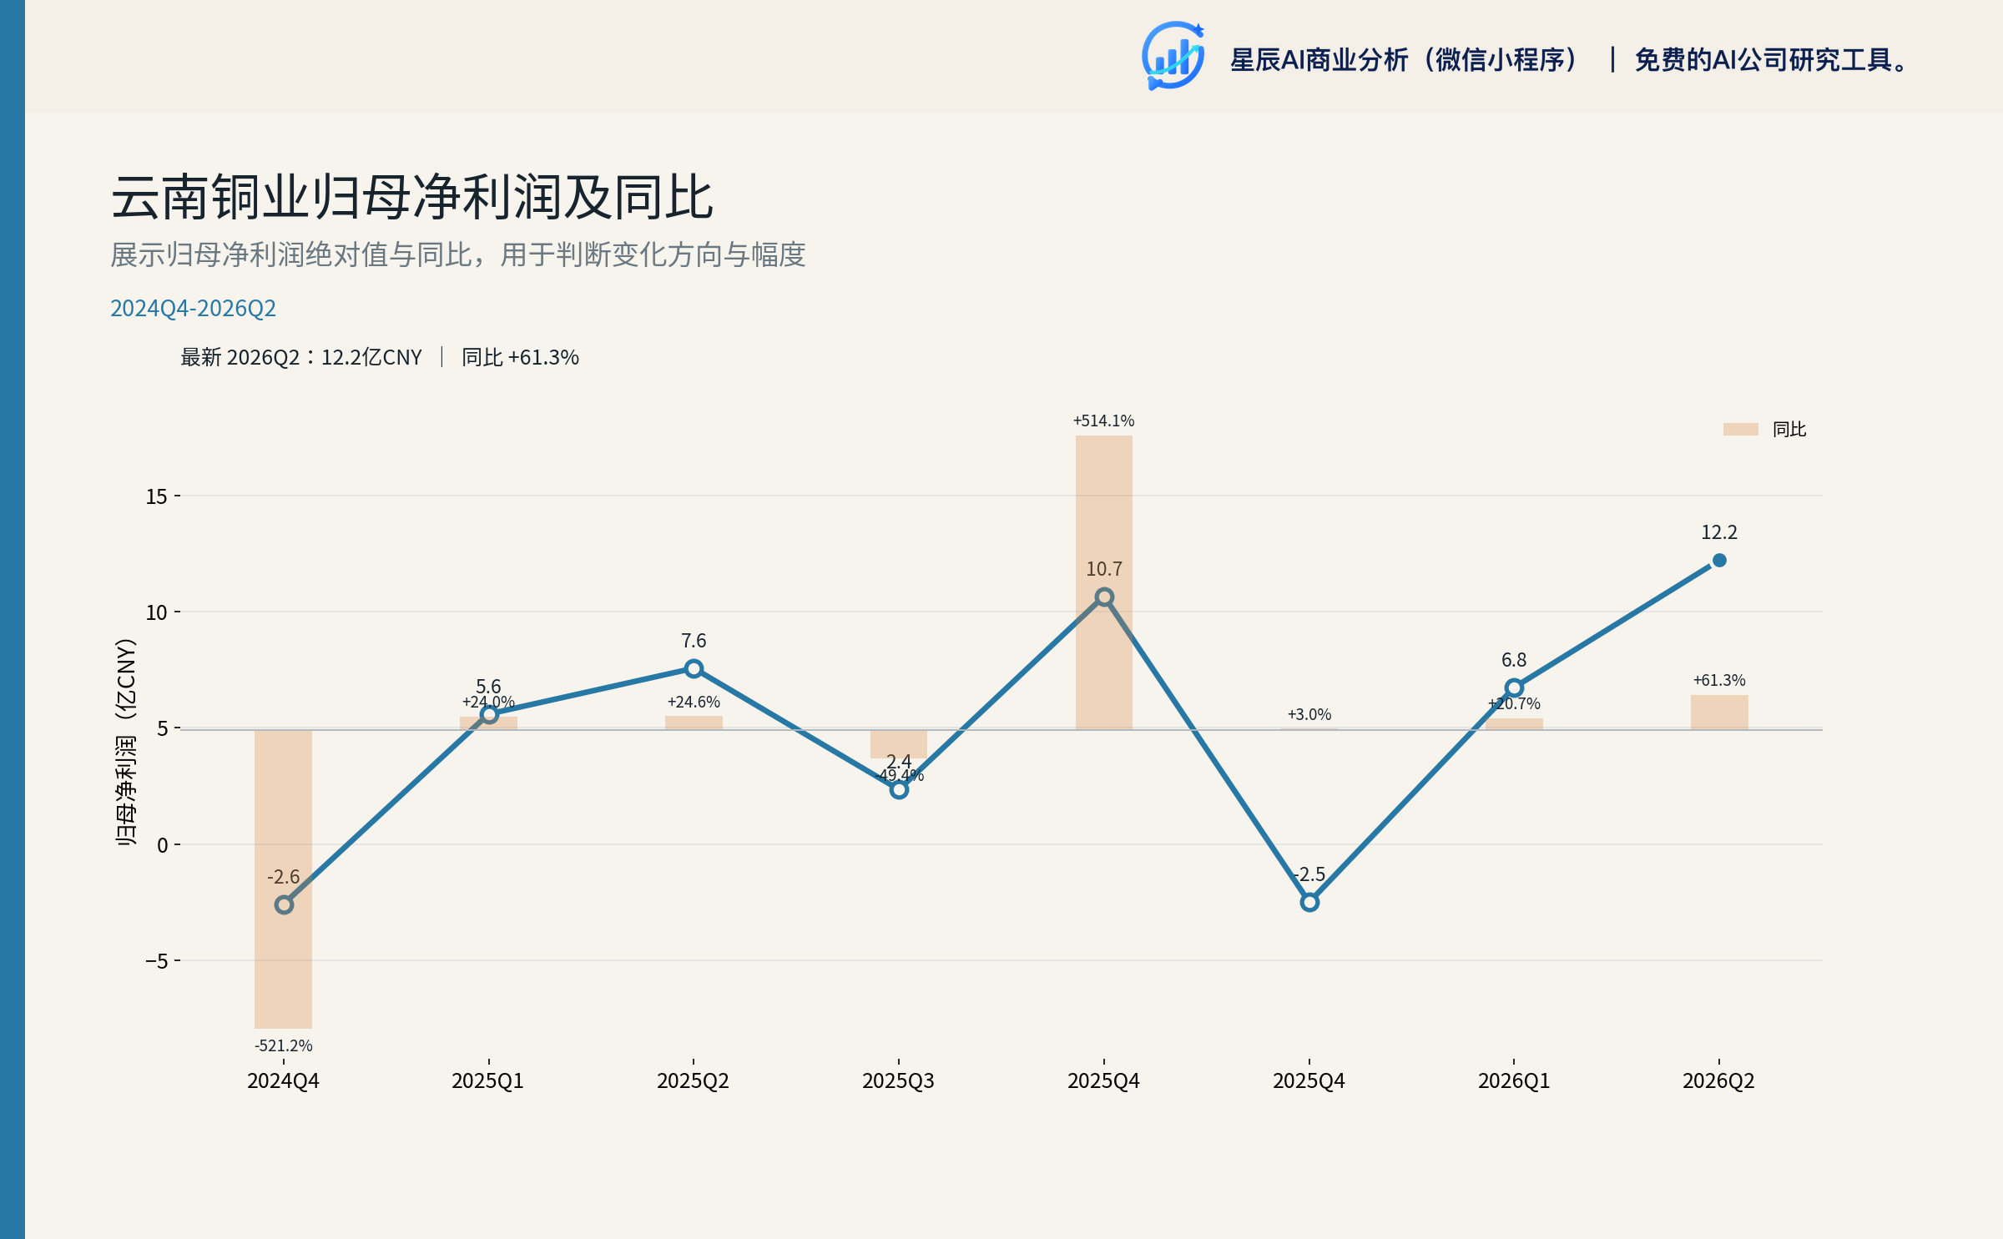Click the 2025Q2 x-axis label

694,1081
